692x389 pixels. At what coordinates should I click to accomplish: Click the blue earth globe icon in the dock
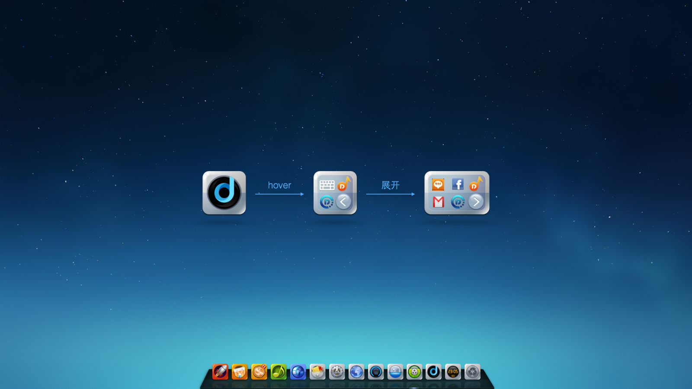click(x=356, y=372)
